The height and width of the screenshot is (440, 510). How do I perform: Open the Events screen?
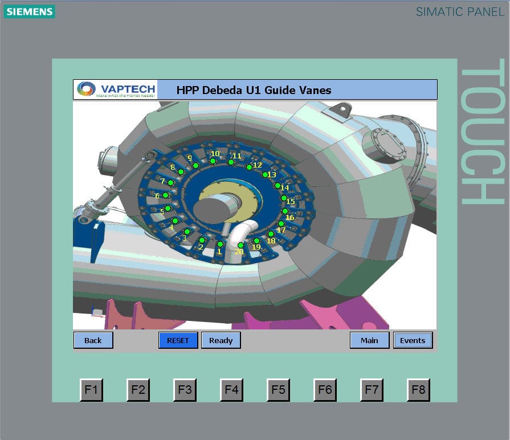coord(413,340)
